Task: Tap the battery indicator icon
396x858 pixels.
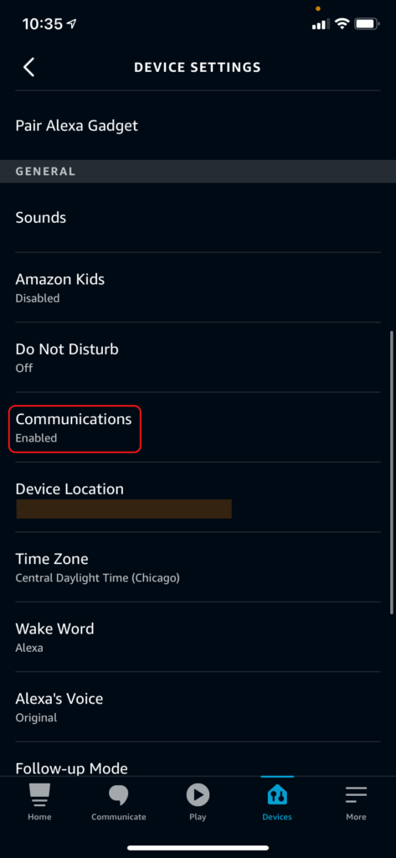Action: (367, 23)
